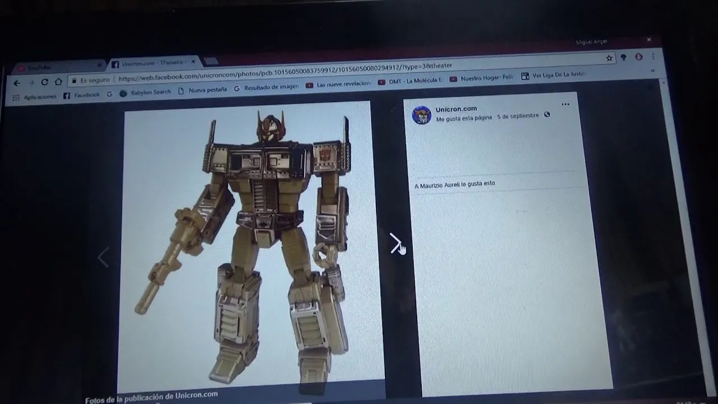The image size is (718, 404).
Task: Open a new tab with the new-tab button
Action: [211, 61]
